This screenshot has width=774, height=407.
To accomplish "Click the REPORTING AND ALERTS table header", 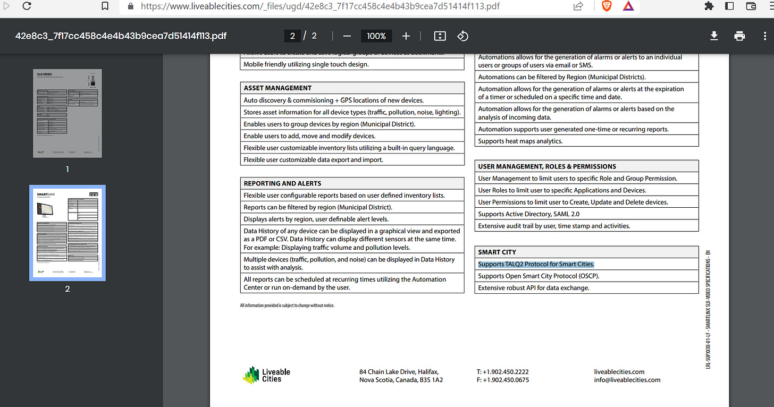I will click(352, 183).
